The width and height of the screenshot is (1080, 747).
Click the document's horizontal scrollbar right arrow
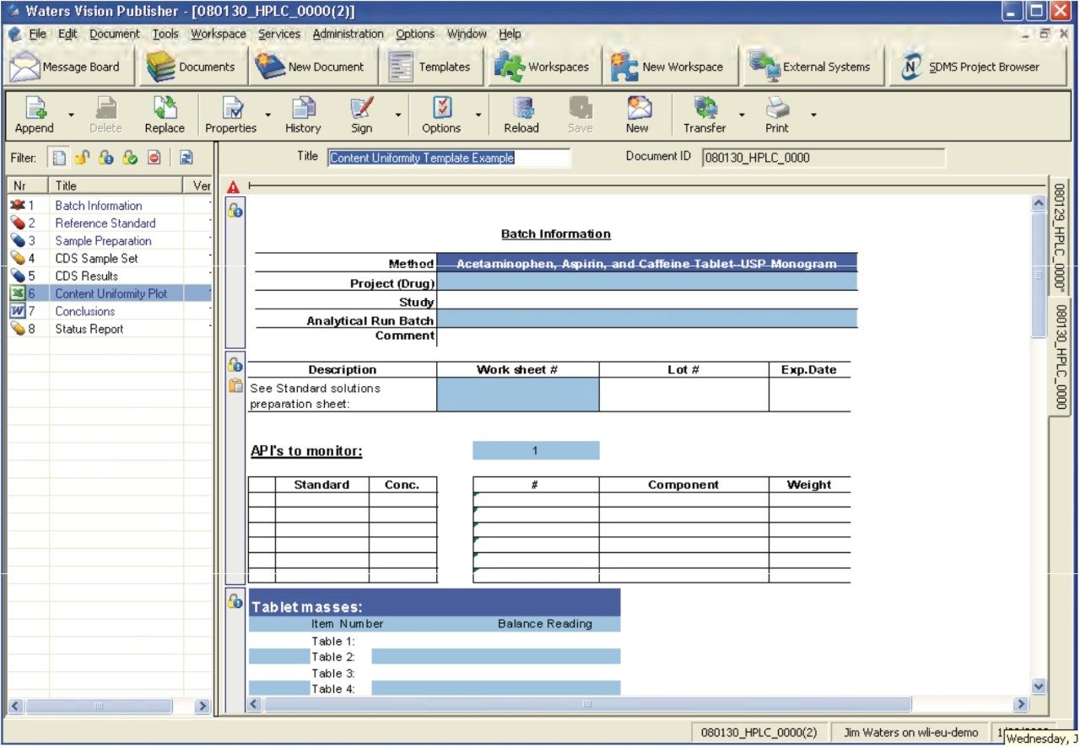tap(1021, 704)
